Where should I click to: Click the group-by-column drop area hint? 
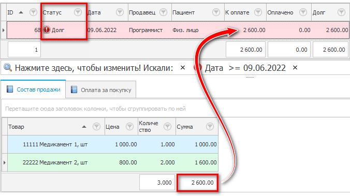[x=95, y=109]
